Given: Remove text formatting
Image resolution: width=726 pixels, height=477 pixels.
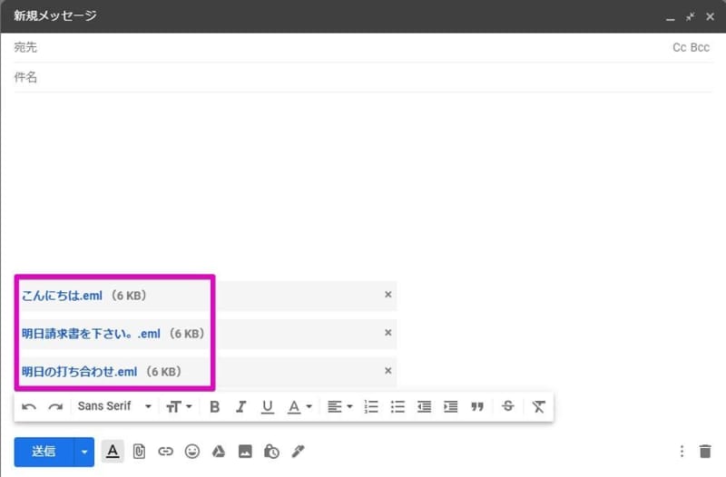Looking at the screenshot, I should 538,406.
